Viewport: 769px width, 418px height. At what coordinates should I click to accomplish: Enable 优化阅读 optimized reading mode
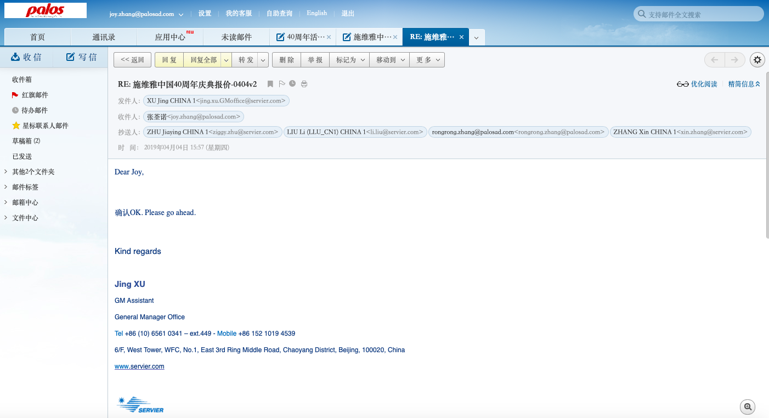click(697, 84)
